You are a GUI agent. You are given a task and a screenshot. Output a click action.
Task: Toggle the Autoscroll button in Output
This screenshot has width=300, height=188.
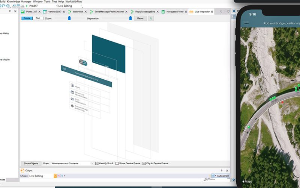point(222,176)
